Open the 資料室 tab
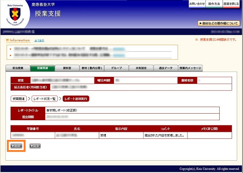The width and height of the screenshot is (243, 173). click(67, 68)
